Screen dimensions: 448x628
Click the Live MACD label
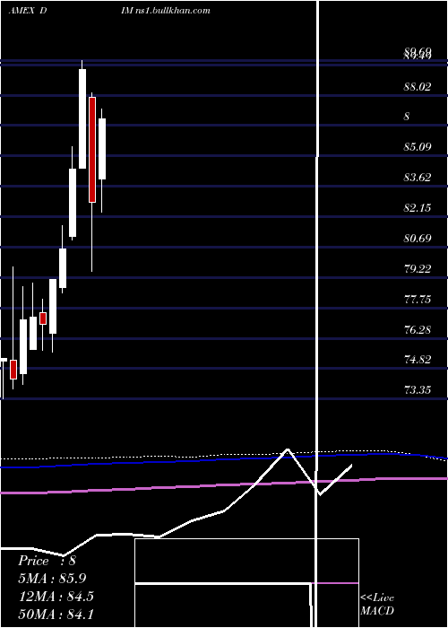click(x=377, y=604)
